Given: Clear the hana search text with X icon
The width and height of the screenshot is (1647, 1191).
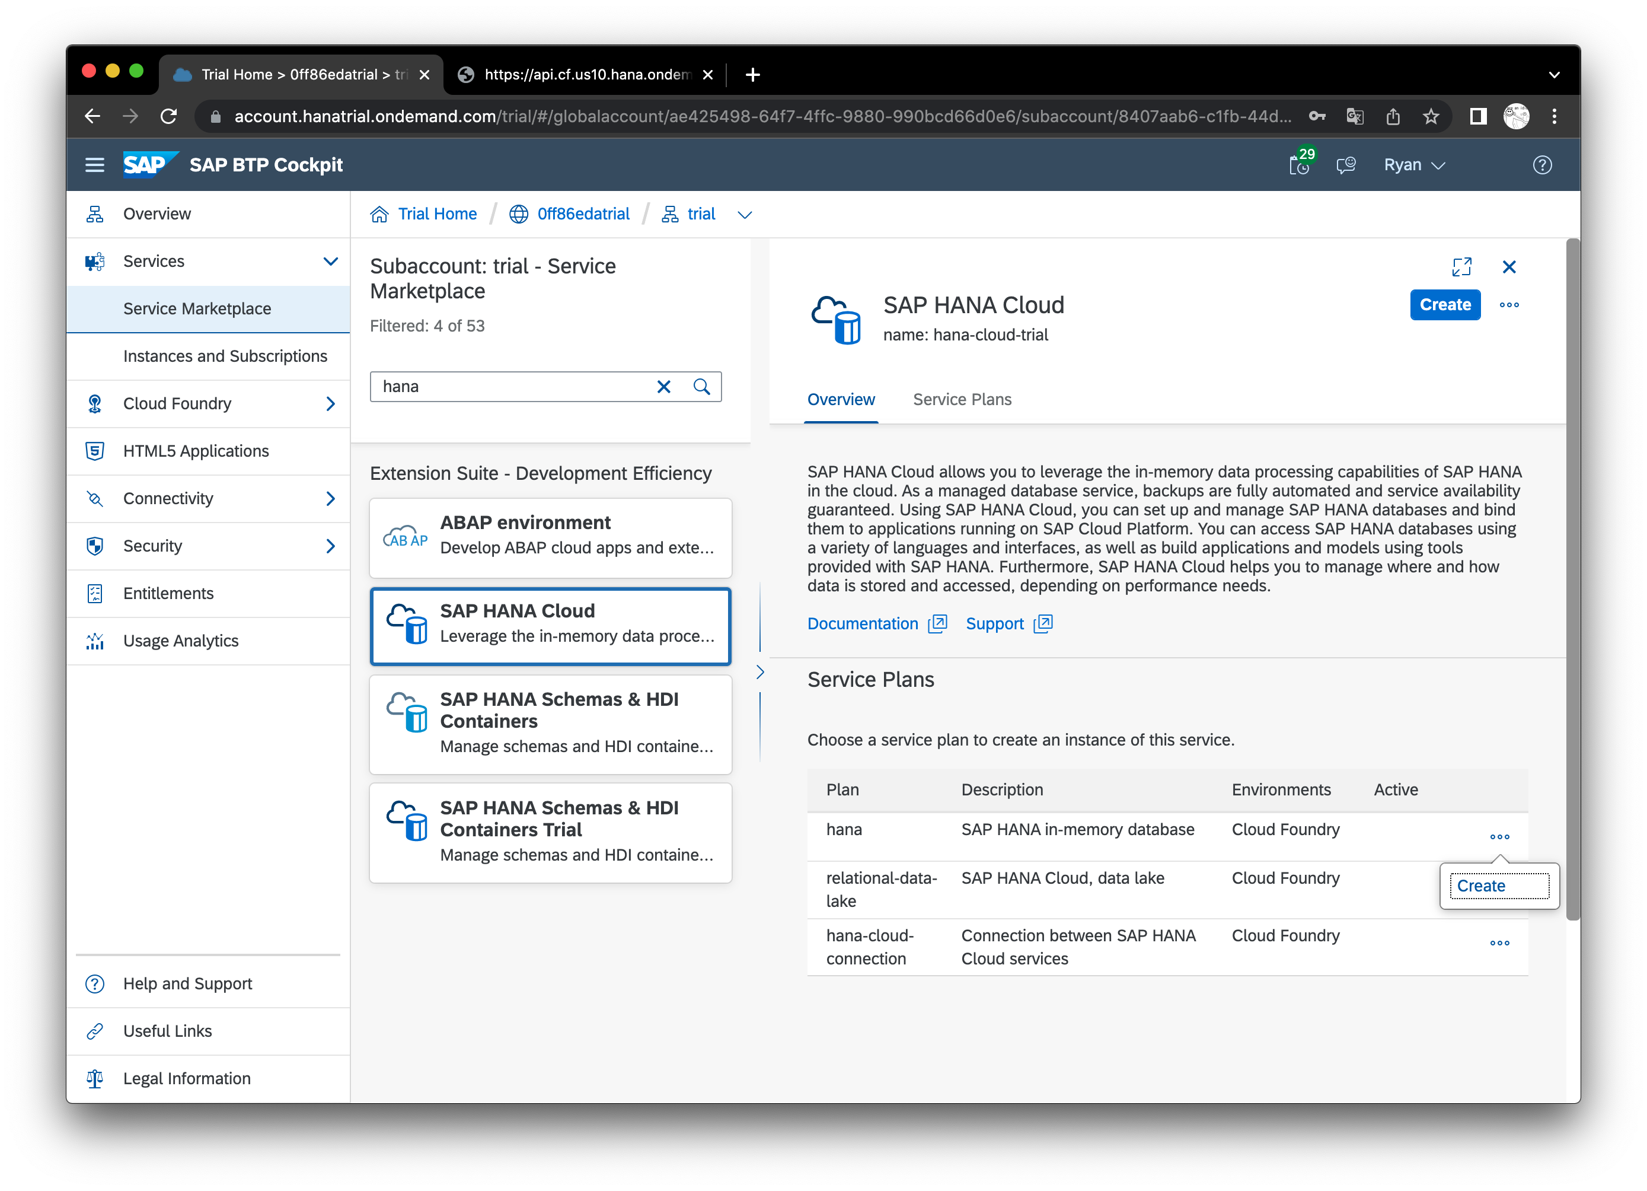Looking at the screenshot, I should click(x=664, y=387).
